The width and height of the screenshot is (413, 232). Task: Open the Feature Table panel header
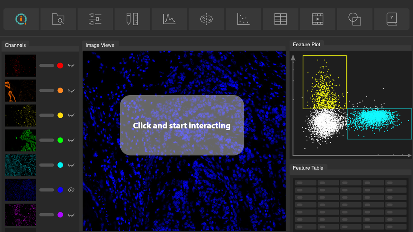tap(308, 167)
